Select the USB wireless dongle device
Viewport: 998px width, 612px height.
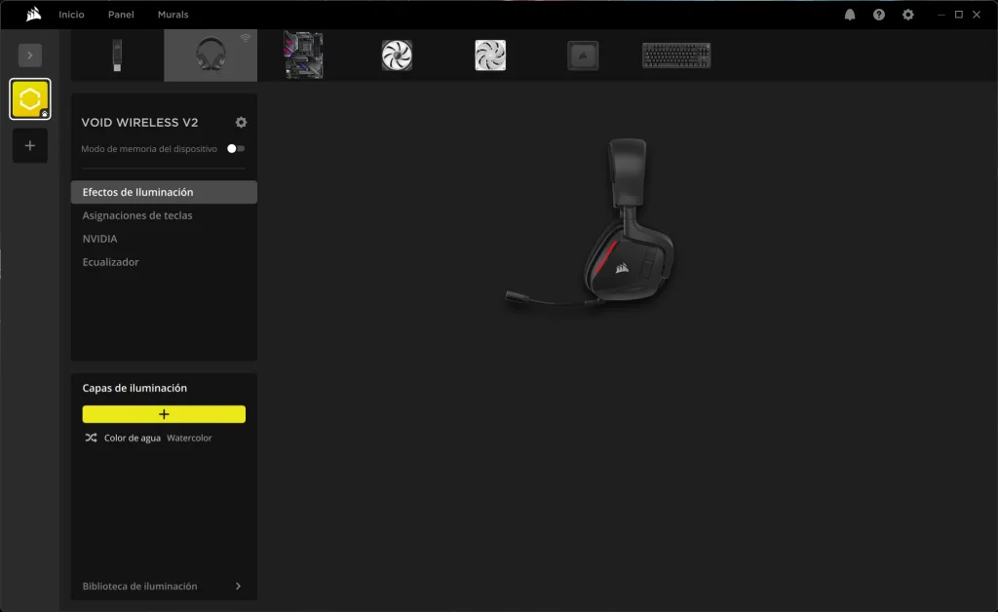point(117,56)
